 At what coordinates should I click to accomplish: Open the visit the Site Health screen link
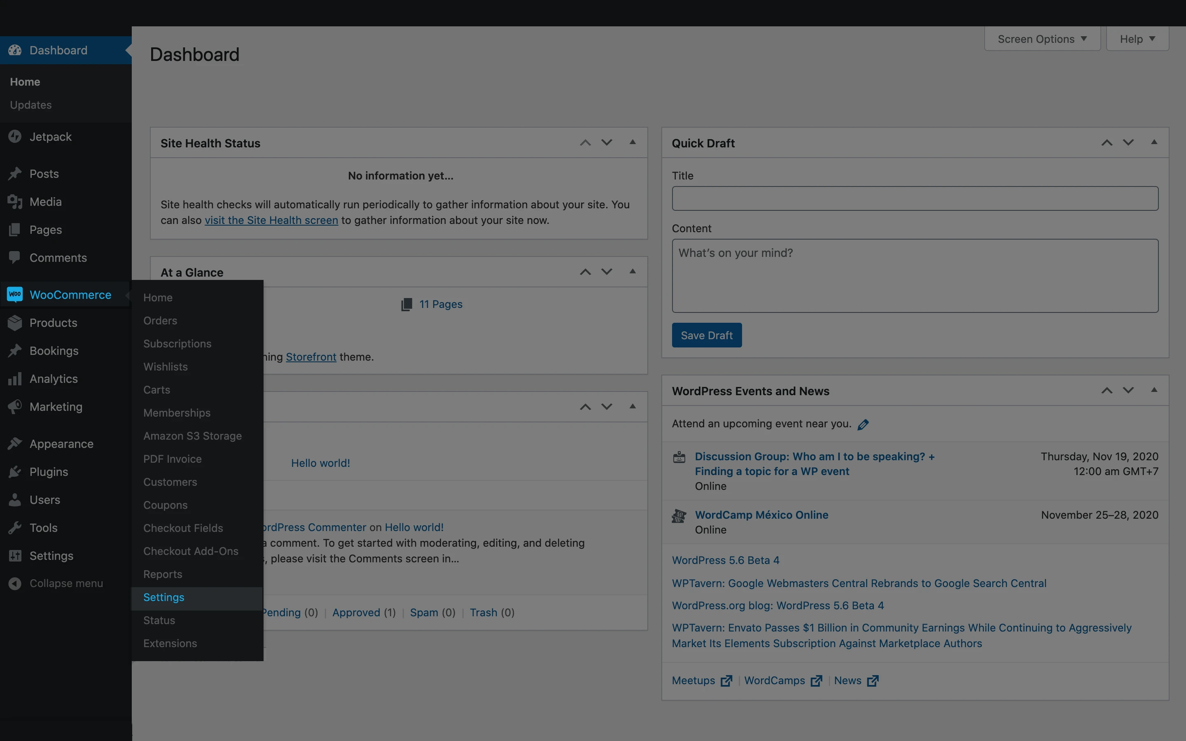point(271,221)
